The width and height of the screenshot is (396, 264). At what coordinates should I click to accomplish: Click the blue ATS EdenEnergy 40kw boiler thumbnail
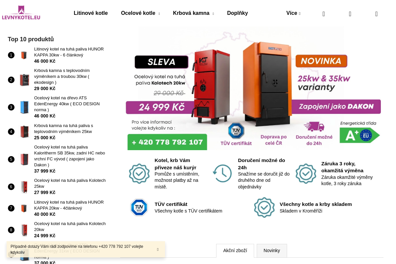(x=24, y=107)
